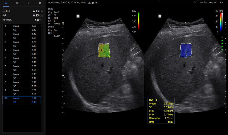
Task: Click the yellow circular ROI on the green reliability map
Action: coord(106,54)
